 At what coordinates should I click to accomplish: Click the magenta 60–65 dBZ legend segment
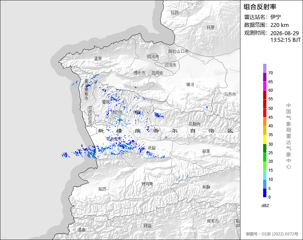[265, 86]
